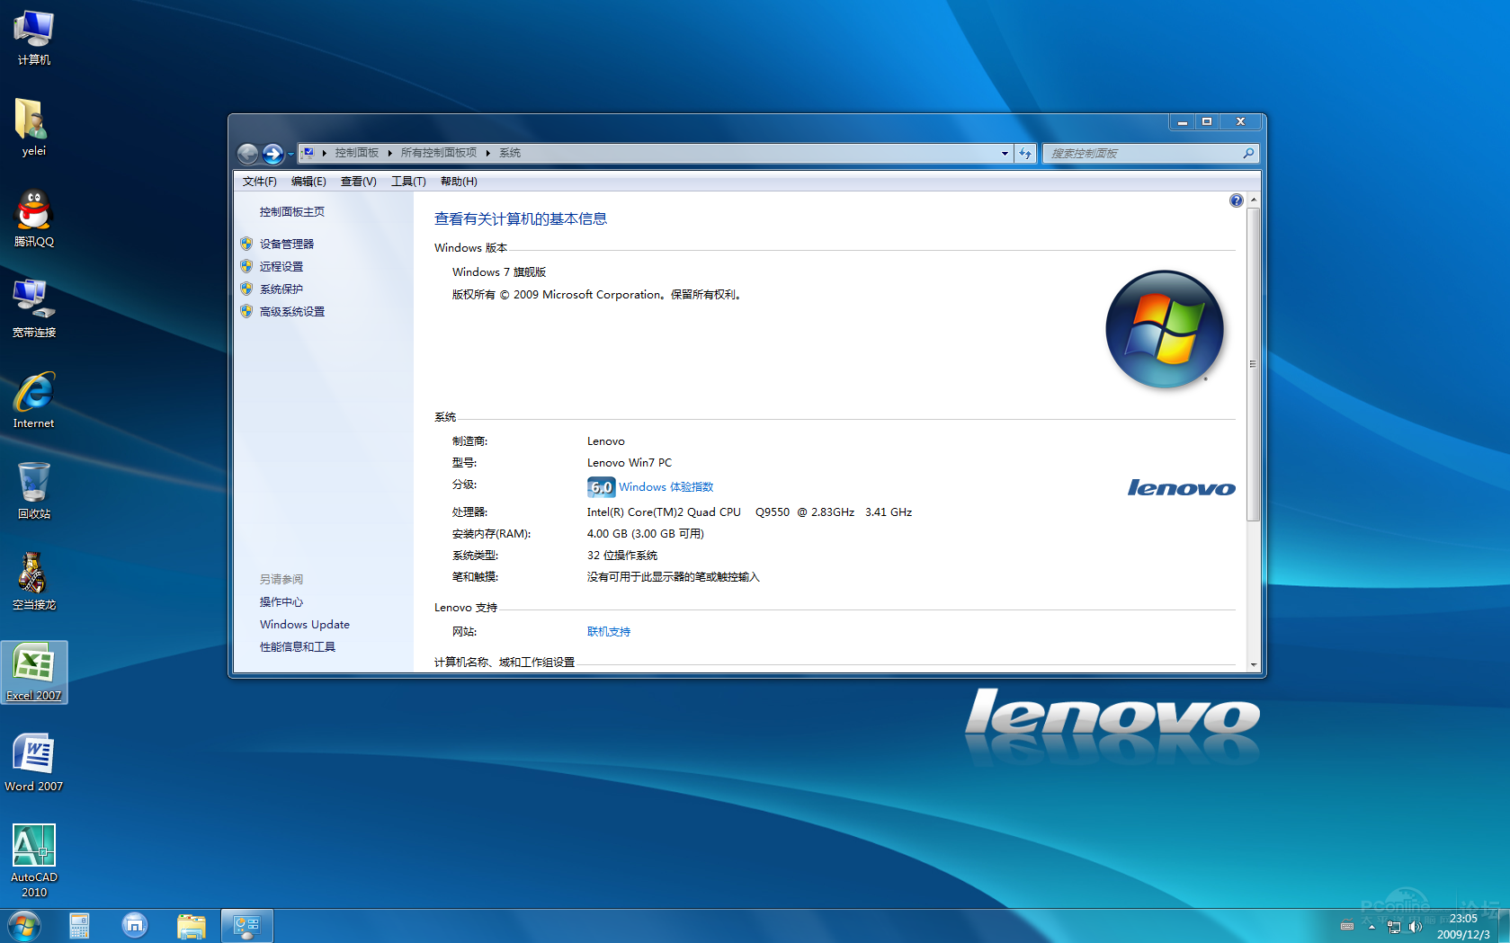
Task: Select the Excel 2007 desktop shortcut
Action: pyautogui.click(x=33, y=672)
